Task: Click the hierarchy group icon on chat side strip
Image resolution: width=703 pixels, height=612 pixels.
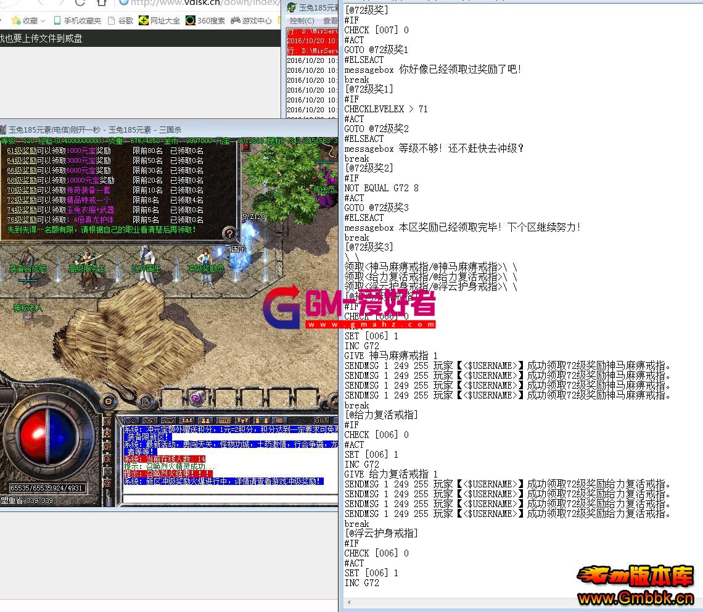Action: pos(107,434)
